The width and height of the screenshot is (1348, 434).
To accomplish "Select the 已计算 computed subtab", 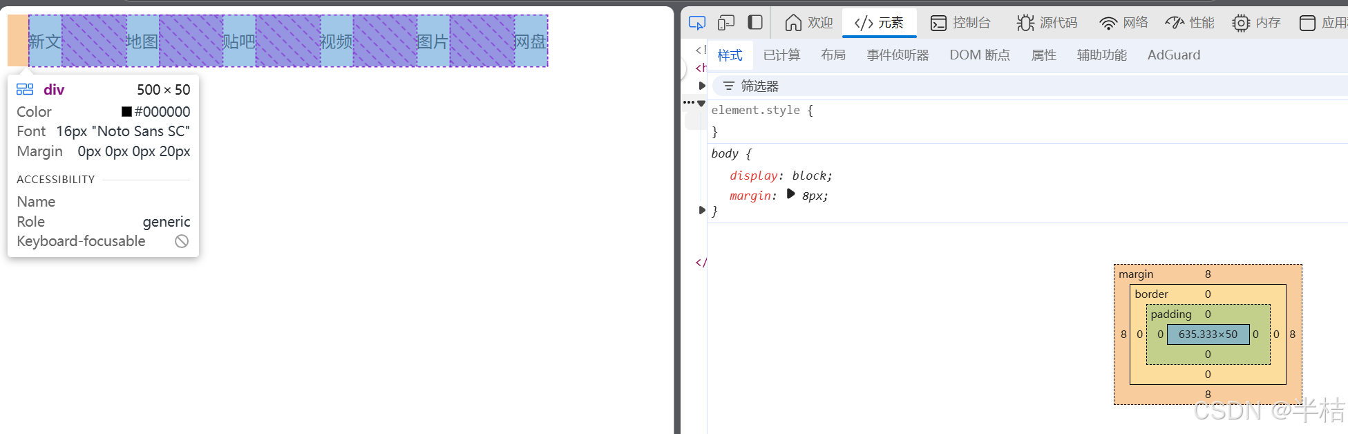I will pos(781,55).
